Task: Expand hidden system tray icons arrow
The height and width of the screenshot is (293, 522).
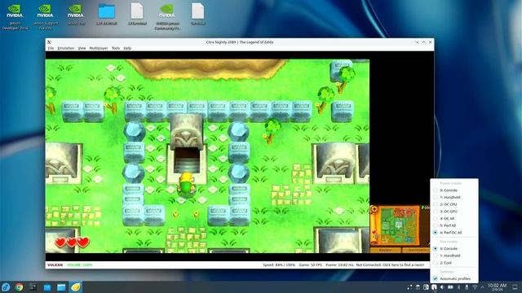Action: pos(482,287)
